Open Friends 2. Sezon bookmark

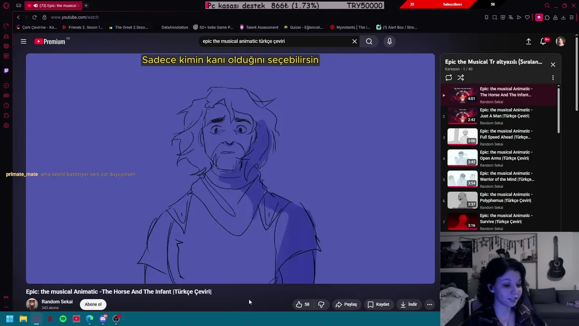(83, 27)
